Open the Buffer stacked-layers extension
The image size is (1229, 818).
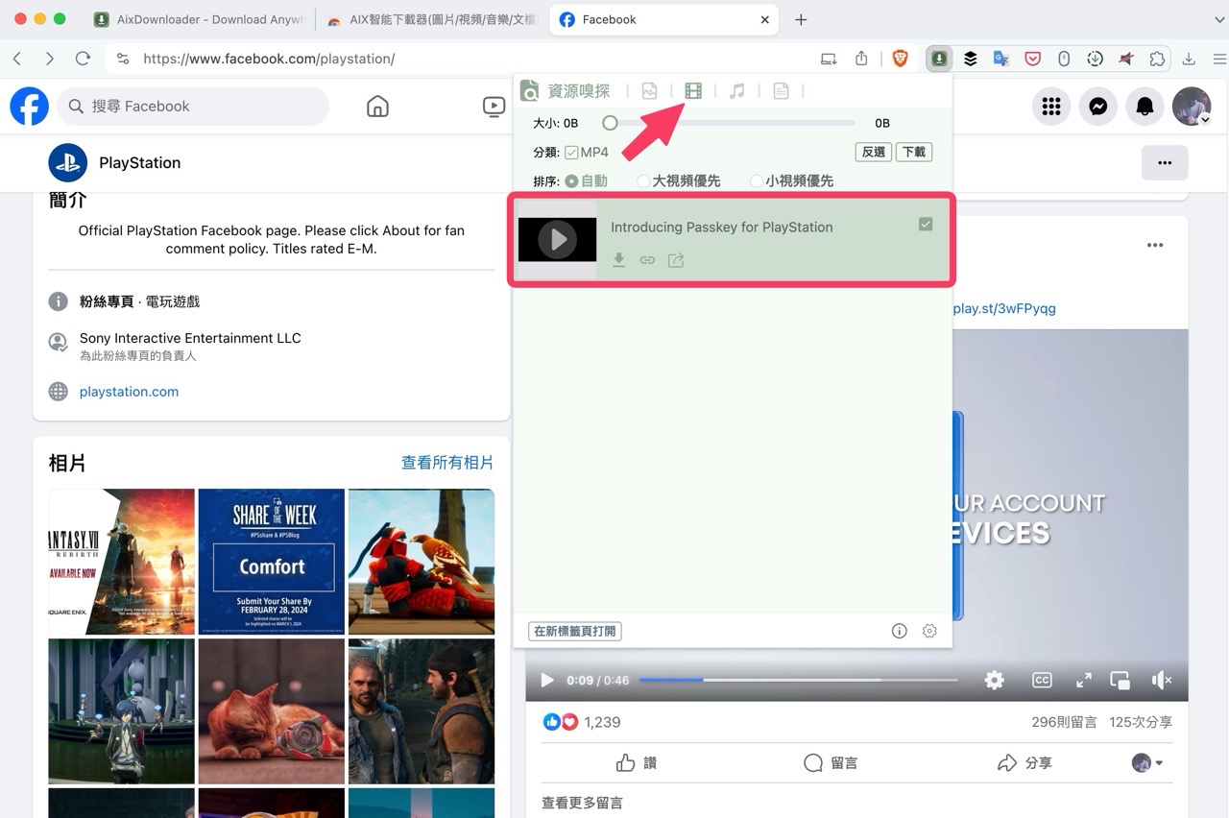(971, 59)
